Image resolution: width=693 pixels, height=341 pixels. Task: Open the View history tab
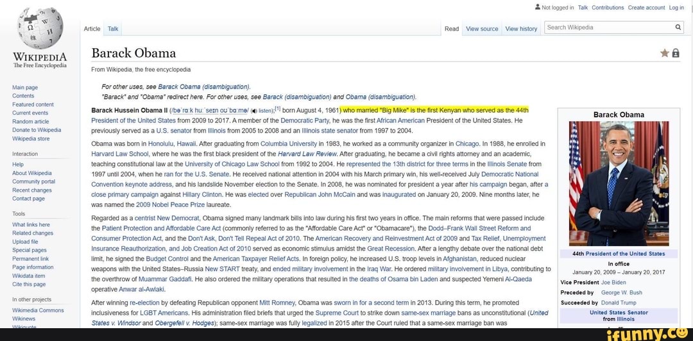521,29
